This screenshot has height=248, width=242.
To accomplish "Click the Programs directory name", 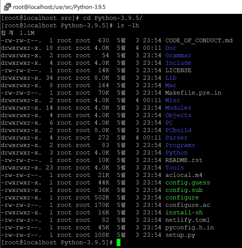I will coord(180,145).
